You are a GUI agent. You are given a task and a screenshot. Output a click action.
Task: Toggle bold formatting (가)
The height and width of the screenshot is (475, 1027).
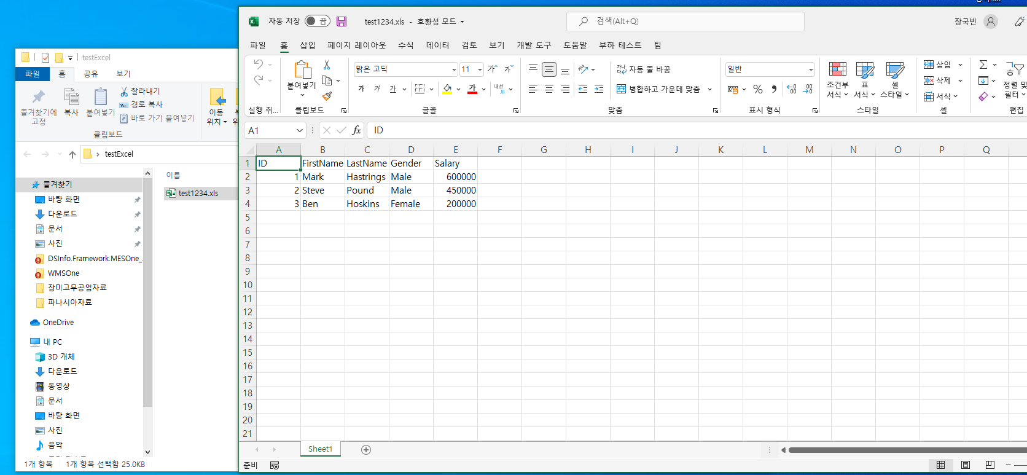coord(361,89)
